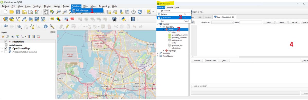
Task: Click the yellow abc labeling icon
Action: pyautogui.click(x=52, y=19)
